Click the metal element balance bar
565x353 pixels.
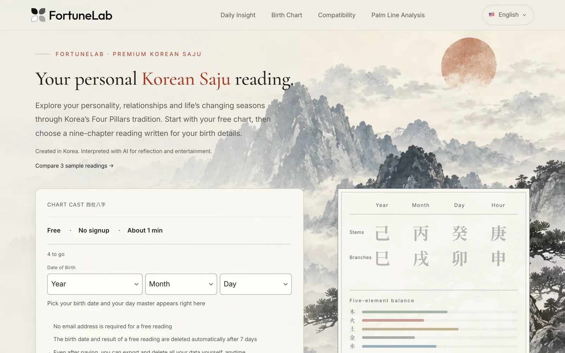[x=440, y=337]
